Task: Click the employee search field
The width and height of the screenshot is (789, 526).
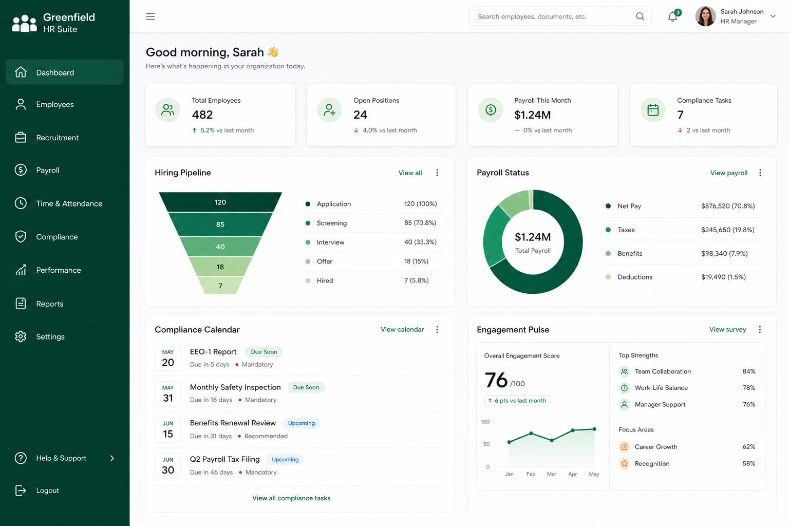Action: pos(560,16)
